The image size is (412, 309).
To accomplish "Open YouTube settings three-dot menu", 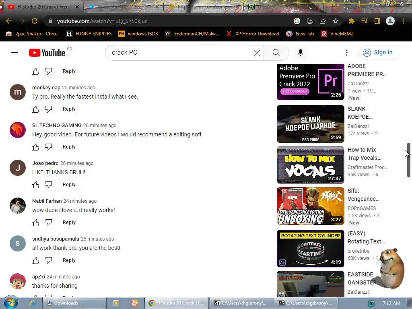I will pyautogui.click(x=347, y=53).
